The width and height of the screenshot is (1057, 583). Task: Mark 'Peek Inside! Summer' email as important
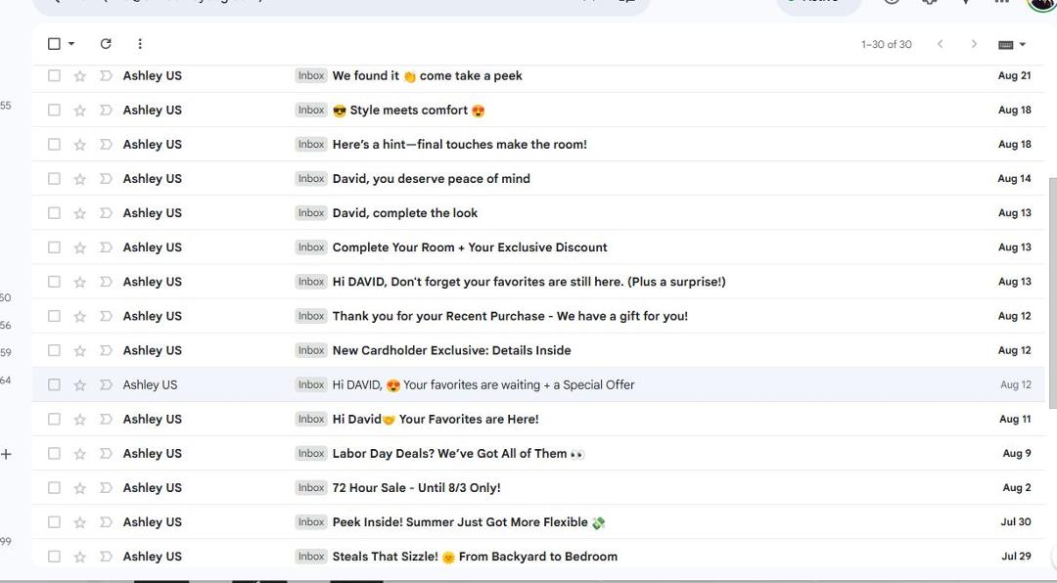click(x=105, y=523)
